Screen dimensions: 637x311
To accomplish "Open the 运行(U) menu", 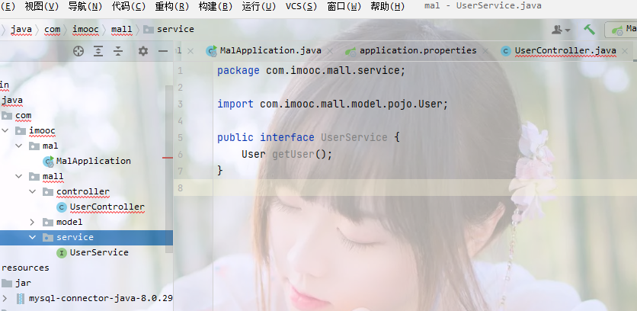I will point(259,6).
